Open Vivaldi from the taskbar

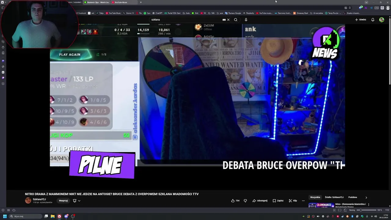(59, 216)
